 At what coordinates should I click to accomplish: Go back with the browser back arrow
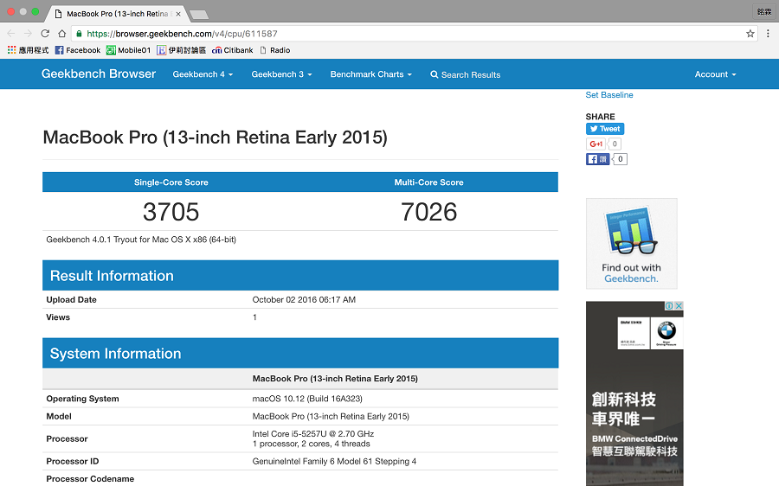(11, 33)
